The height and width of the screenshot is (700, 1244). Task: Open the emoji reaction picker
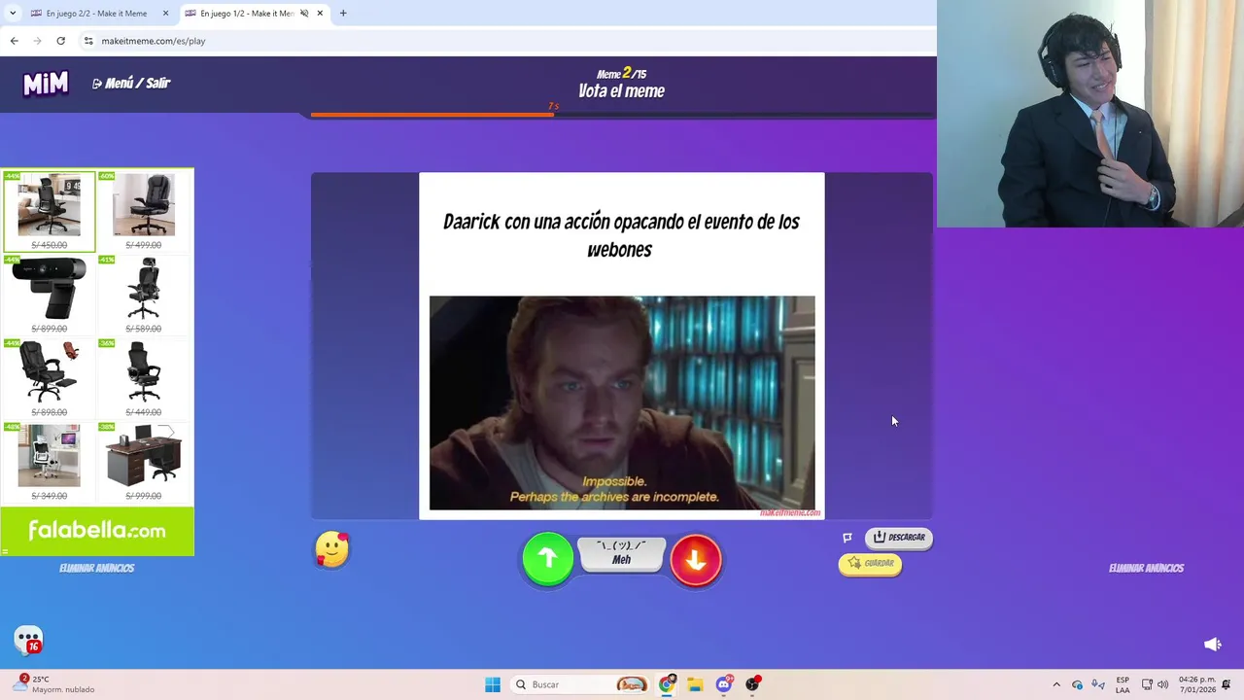[x=332, y=550]
